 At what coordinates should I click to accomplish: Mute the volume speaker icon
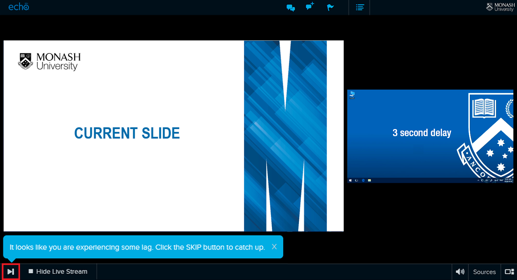(460, 272)
